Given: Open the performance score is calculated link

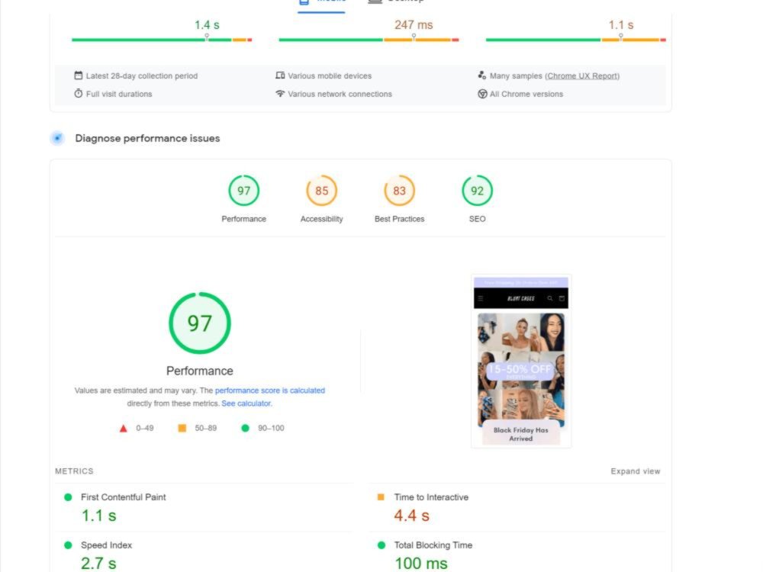Looking at the screenshot, I should pyautogui.click(x=270, y=390).
